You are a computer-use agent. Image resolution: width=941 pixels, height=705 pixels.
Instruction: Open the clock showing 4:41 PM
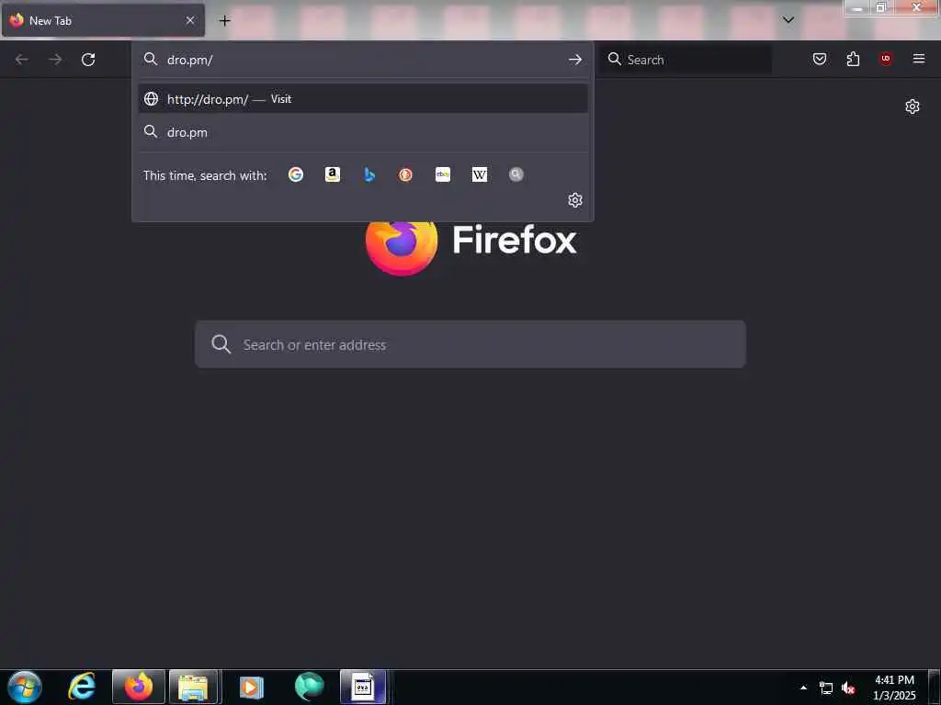(x=894, y=688)
